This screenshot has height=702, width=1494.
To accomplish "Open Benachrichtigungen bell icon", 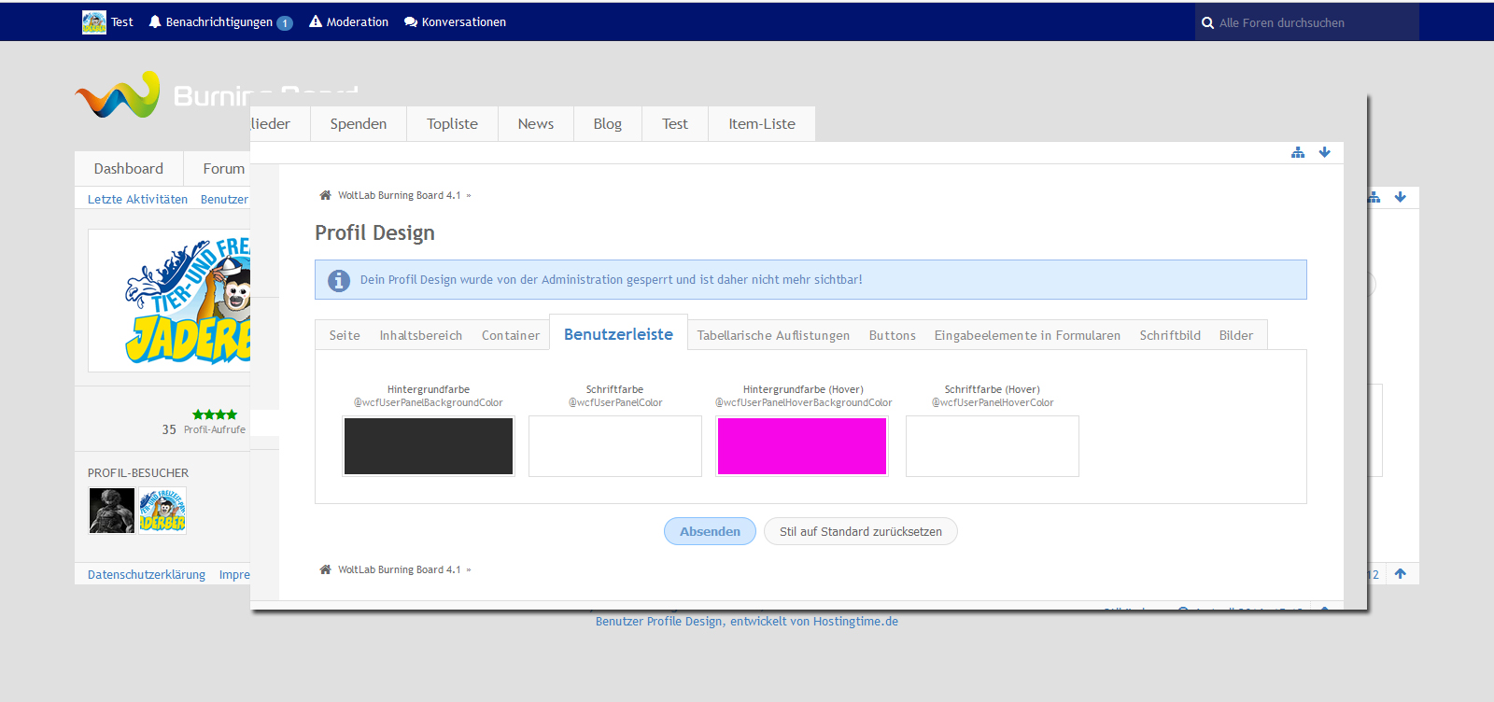I will [x=155, y=21].
